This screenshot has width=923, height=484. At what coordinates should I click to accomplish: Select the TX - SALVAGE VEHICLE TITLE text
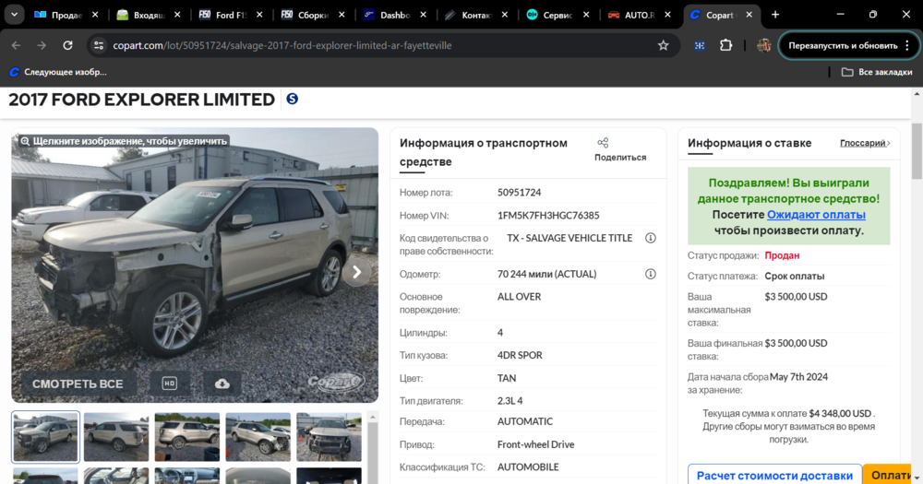point(569,238)
